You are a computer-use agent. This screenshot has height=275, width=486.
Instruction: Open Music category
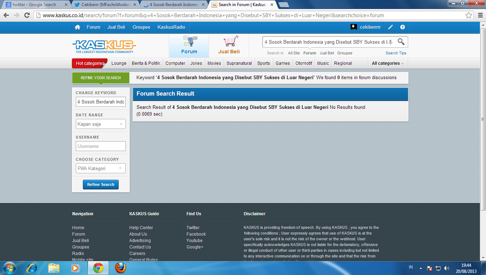(x=323, y=64)
